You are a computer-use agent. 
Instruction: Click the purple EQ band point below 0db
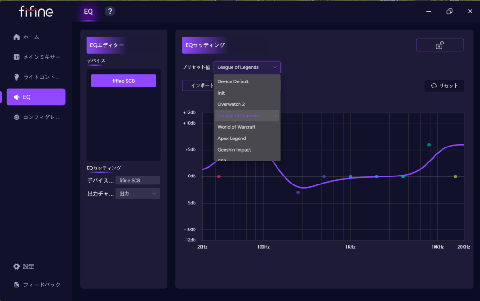point(298,192)
